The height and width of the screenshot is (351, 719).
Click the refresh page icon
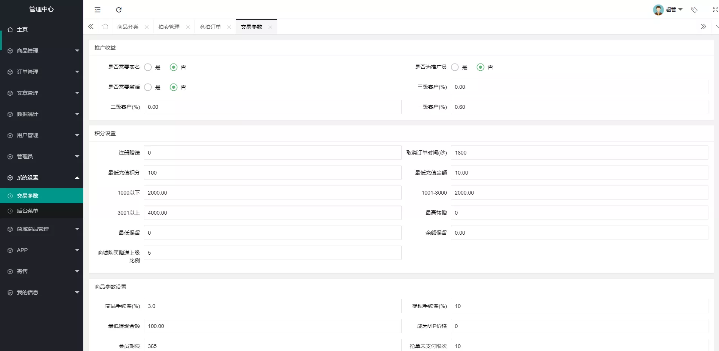point(119,10)
